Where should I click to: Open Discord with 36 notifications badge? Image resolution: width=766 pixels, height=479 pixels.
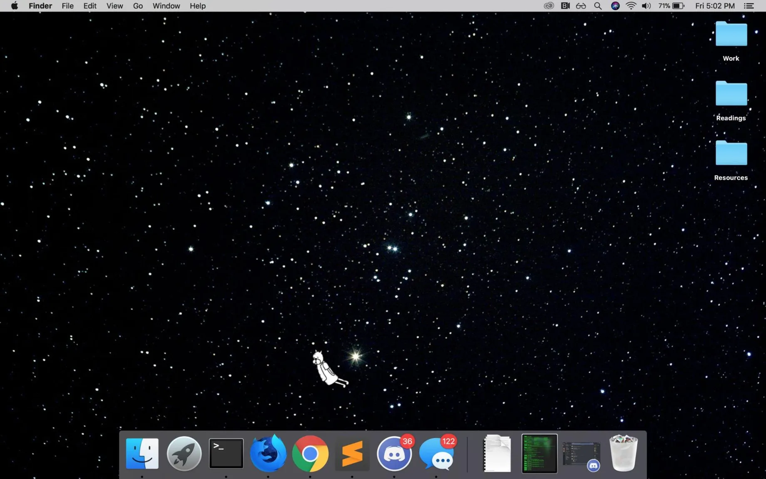(394, 453)
